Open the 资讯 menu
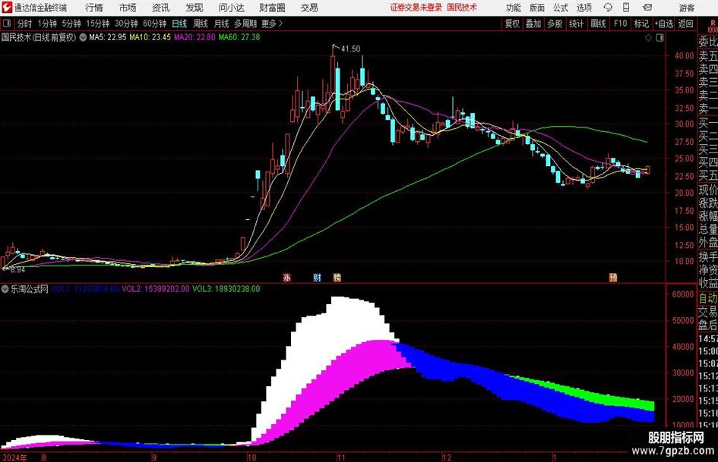 pos(161,8)
